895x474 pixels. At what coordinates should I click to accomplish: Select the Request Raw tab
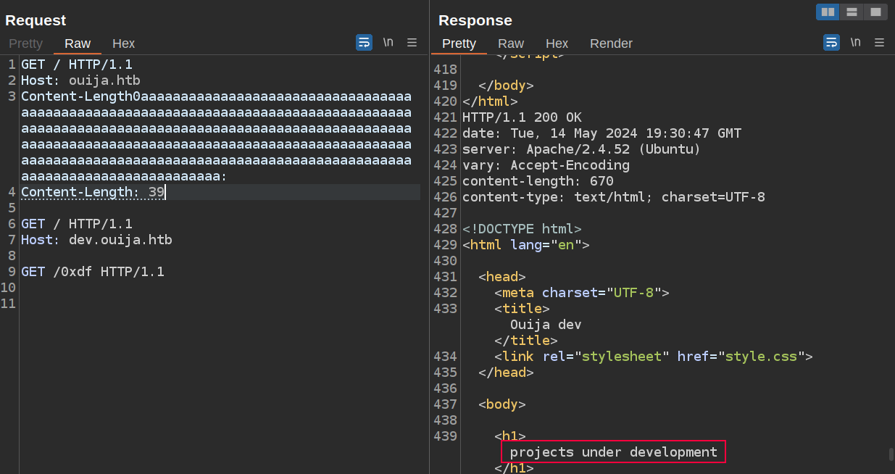click(78, 43)
